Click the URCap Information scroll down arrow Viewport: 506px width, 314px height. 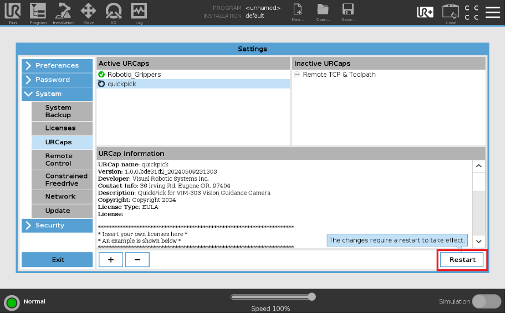tap(479, 242)
